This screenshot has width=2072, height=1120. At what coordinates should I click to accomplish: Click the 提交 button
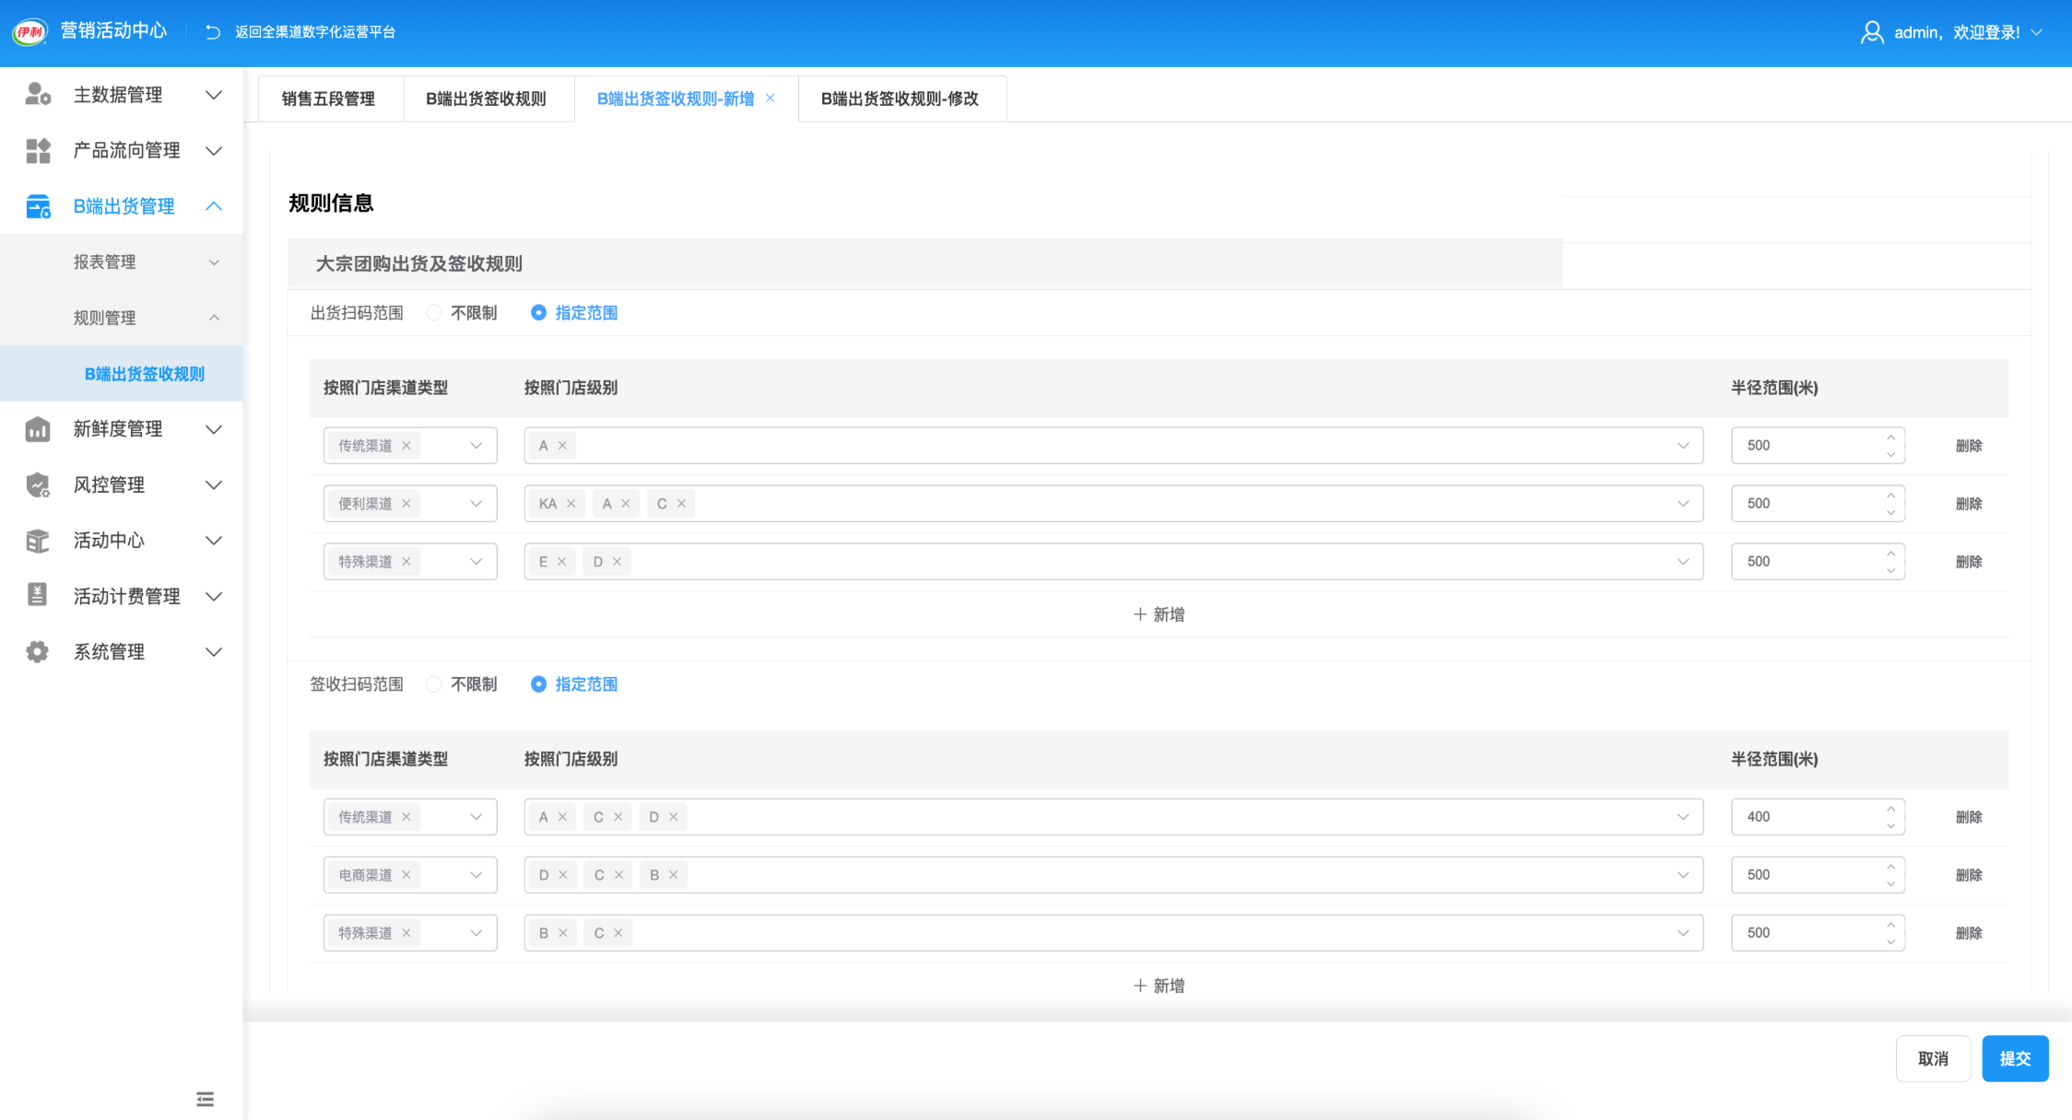point(2015,1059)
